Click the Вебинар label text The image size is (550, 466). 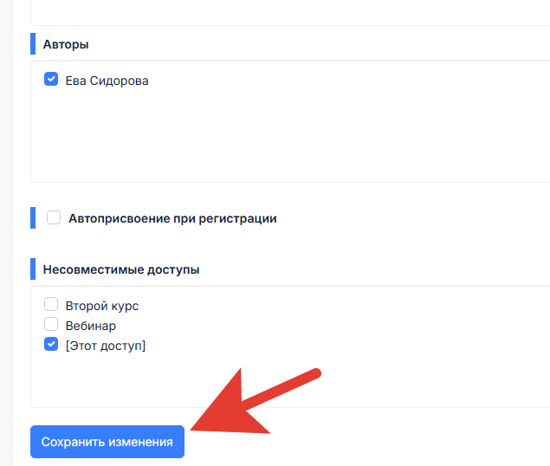(x=90, y=326)
